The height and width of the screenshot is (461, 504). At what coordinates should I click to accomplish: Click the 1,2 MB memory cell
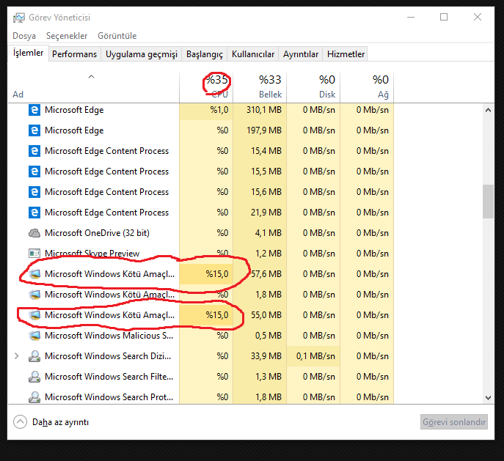(260, 254)
